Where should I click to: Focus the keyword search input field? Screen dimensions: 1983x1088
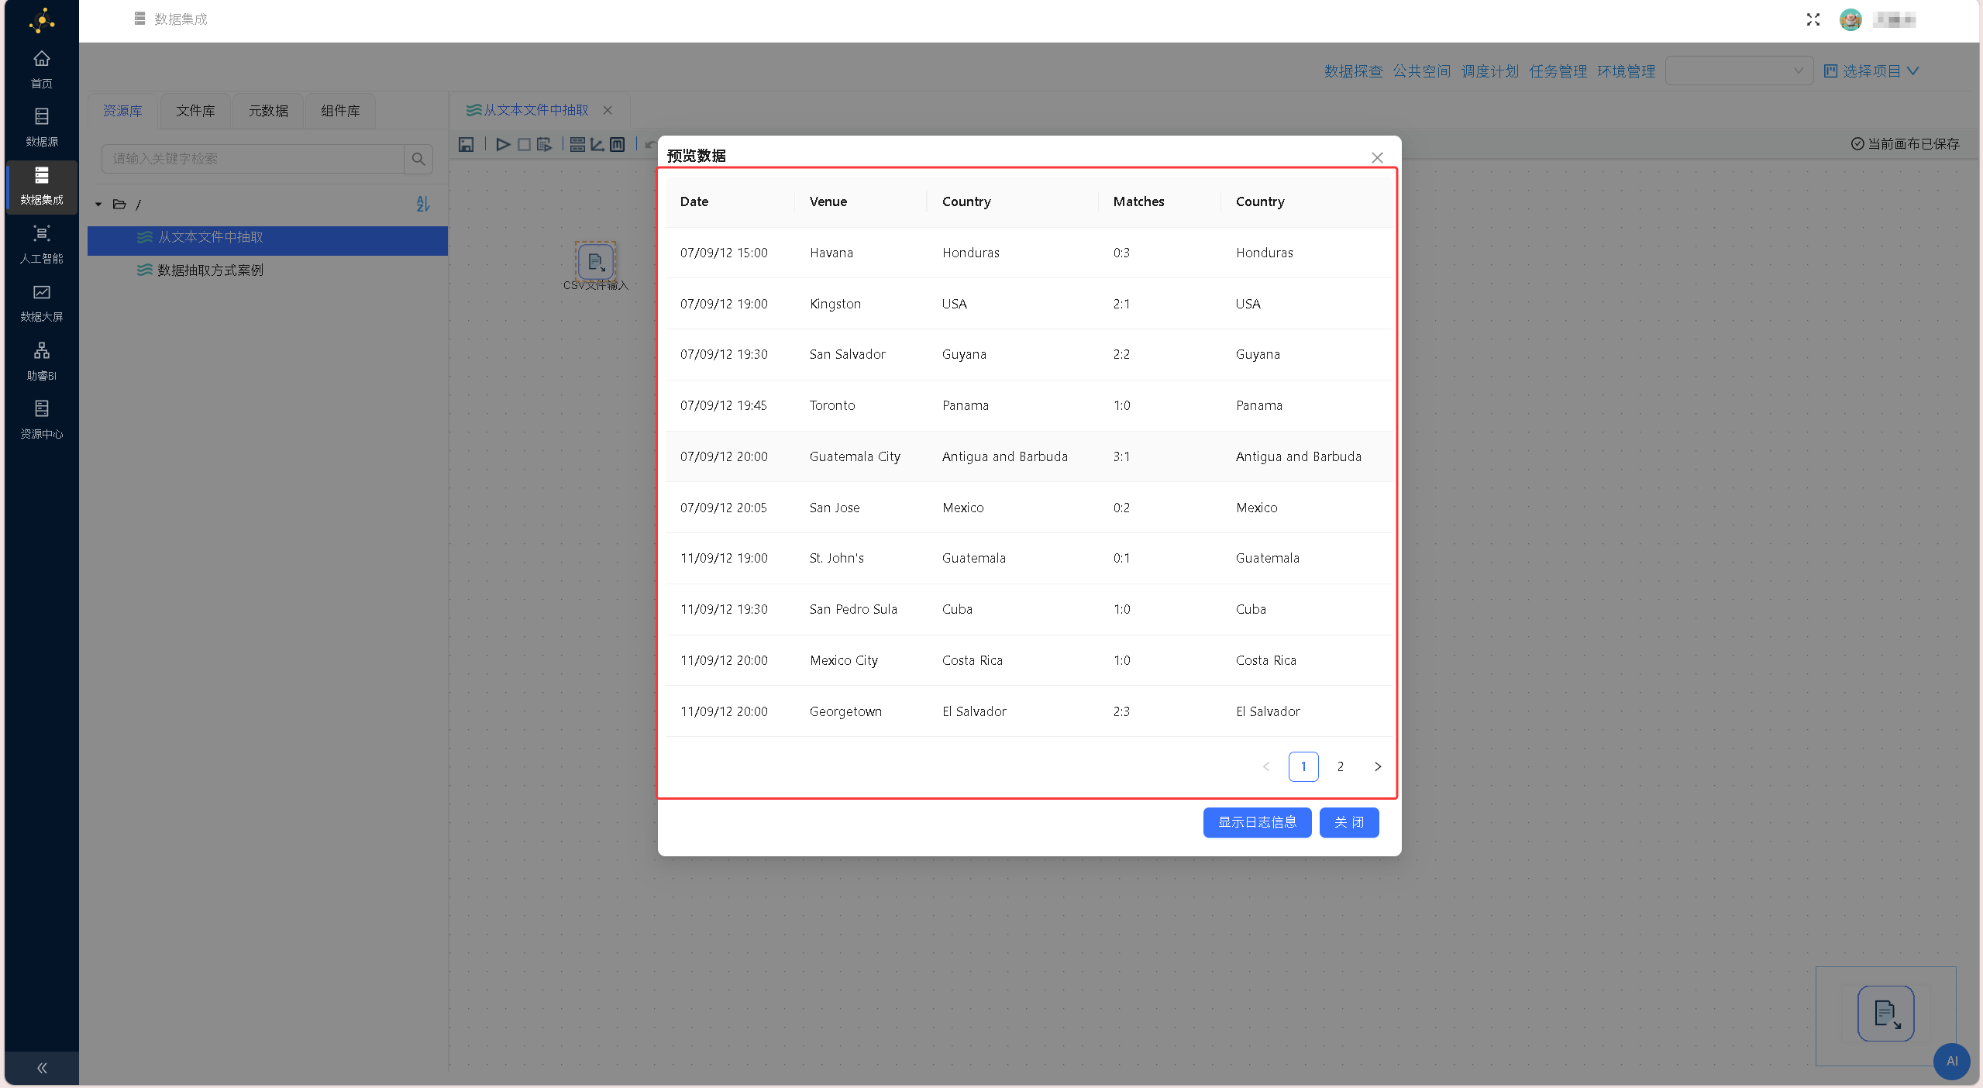[253, 159]
